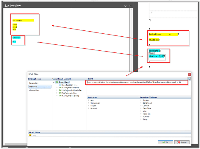The image size is (200, 149).
Task: Click 'Line 1' in Live Preview
Action: click(15, 24)
